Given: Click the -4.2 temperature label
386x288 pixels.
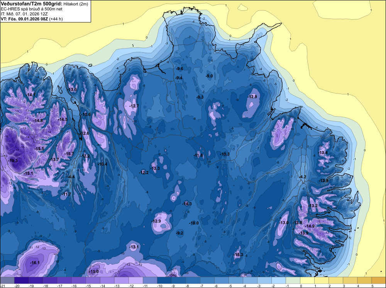Looking at the screenshot, I should pyautogui.click(x=303, y=177).
